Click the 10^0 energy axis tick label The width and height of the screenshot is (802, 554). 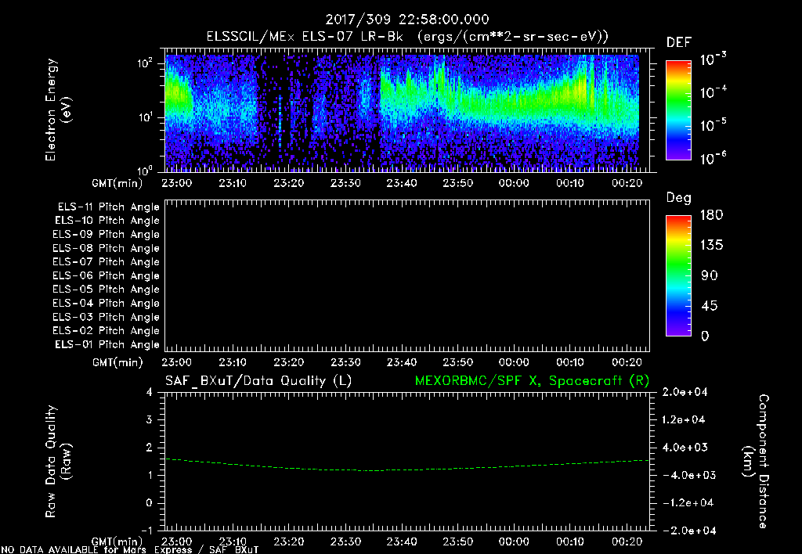tap(145, 170)
